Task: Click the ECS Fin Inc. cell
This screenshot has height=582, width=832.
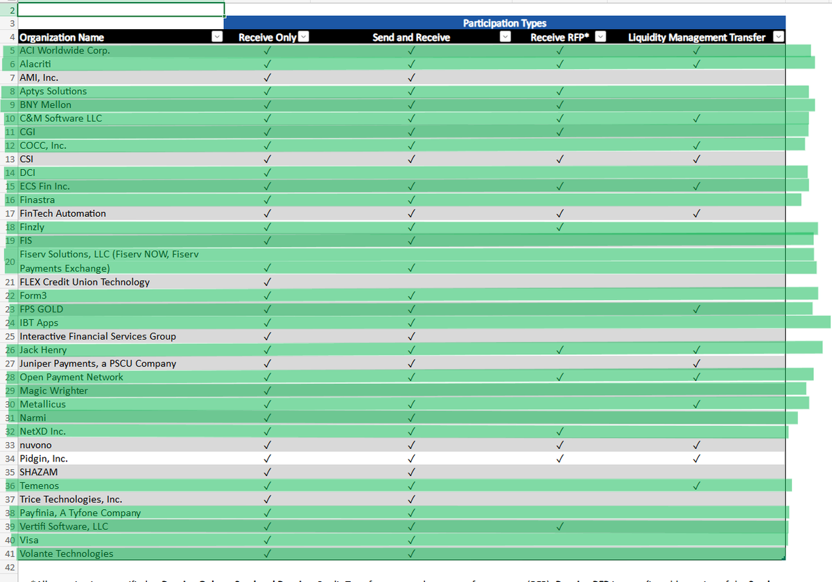Action: point(121,186)
